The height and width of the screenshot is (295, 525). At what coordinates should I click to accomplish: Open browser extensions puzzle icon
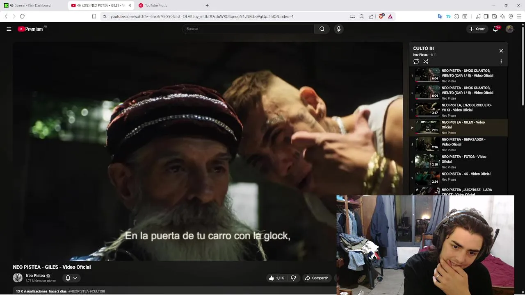point(457,16)
